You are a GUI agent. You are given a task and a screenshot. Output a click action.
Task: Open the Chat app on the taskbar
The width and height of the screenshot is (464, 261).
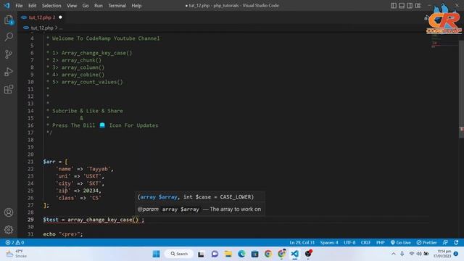215,254
